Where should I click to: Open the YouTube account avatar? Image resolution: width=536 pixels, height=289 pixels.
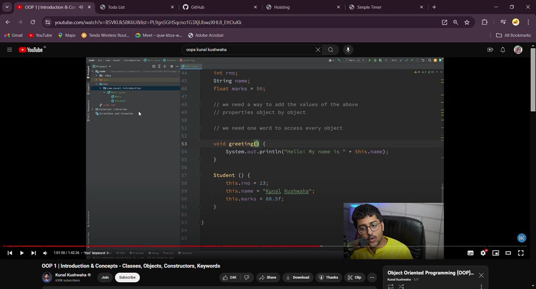518,50
